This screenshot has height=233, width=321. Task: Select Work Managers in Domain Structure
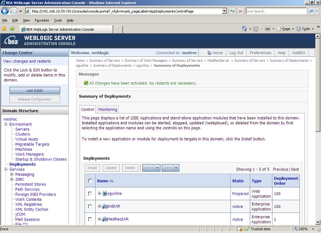[x=30, y=154]
